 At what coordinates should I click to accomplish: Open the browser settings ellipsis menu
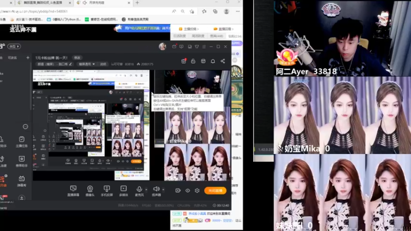click(x=238, y=11)
